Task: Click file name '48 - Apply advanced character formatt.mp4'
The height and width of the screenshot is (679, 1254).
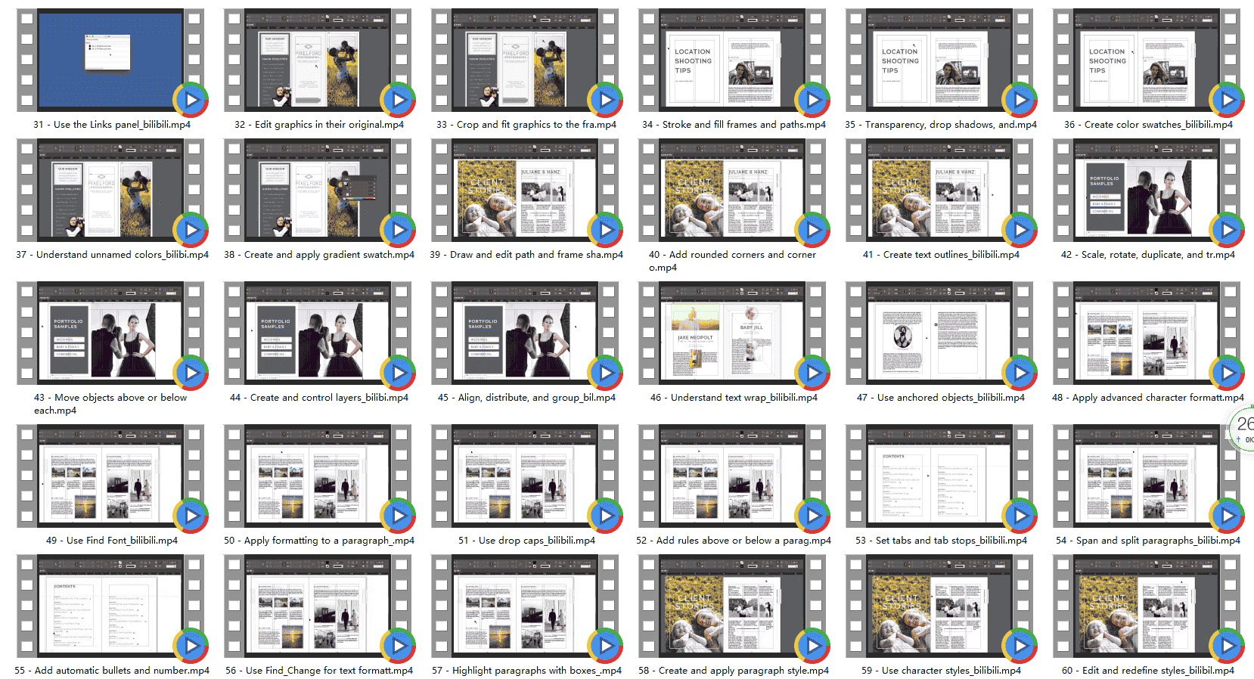Action: coord(1148,398)
